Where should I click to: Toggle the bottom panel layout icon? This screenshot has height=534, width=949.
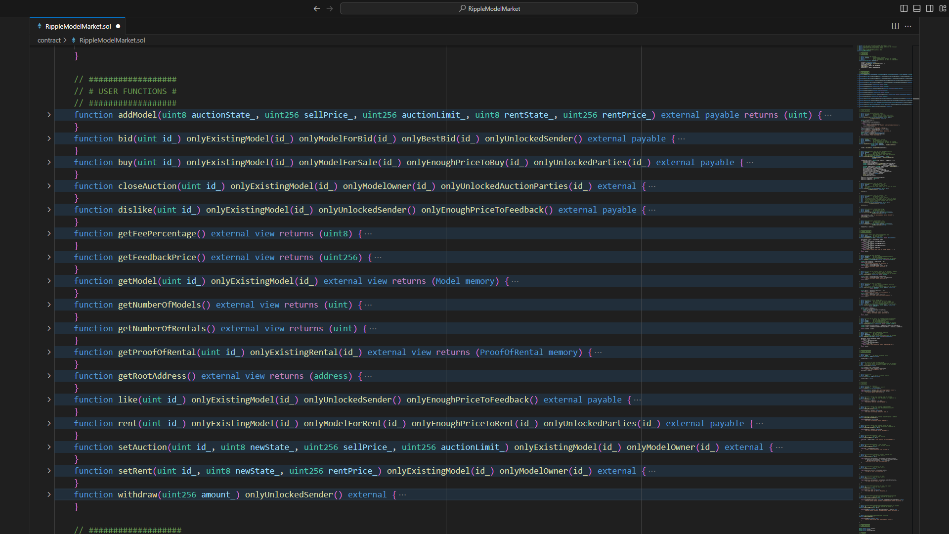[916, 8]
